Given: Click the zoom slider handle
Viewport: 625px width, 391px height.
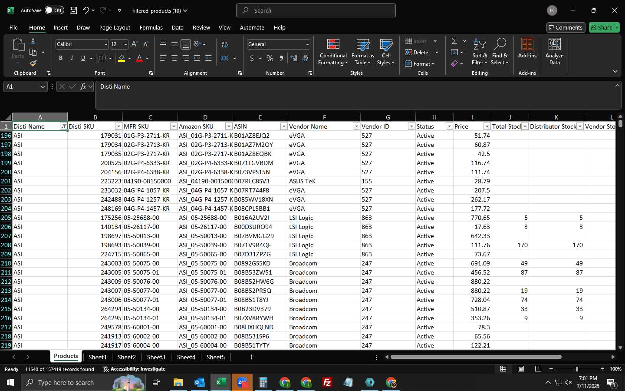Looking at the screenshot, I should (x=577, y=369).
